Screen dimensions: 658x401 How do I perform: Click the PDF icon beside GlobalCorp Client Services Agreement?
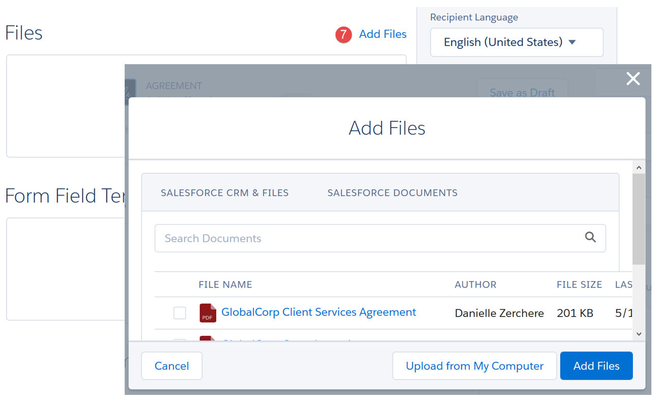(208, 313)
